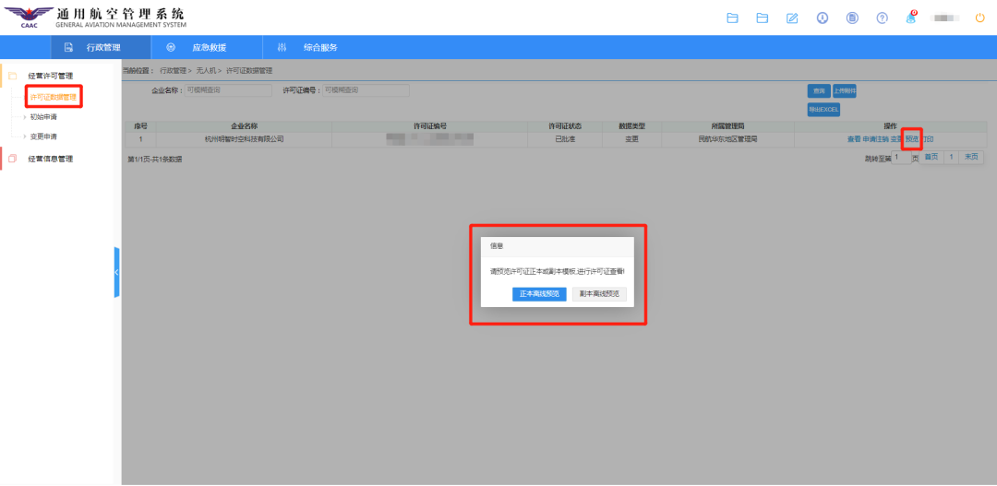Collapse the sidebar using the blue handle
This screenshot has height=486, width=997.
pyautogui.click(x=116, y=272)
